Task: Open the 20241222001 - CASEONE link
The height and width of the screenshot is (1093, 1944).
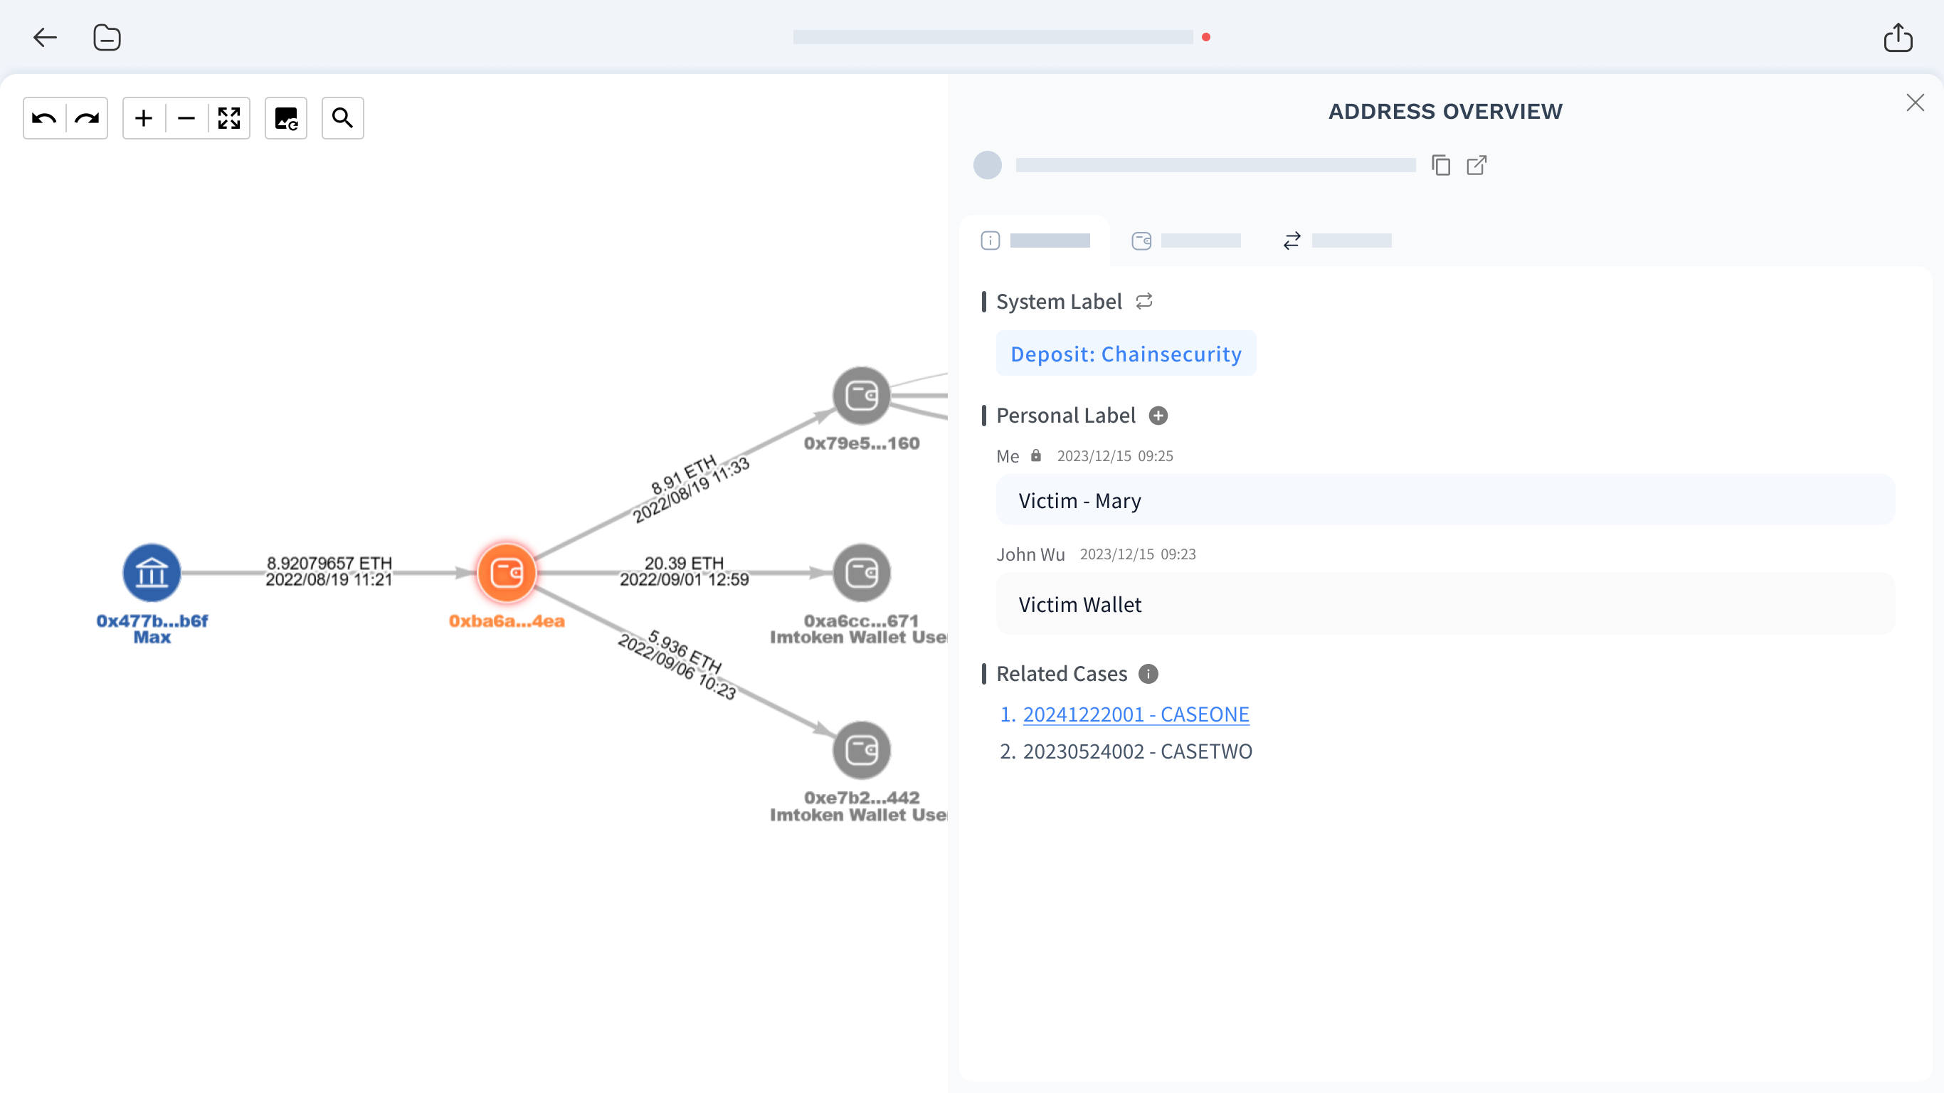Action: coord(1135,714)
